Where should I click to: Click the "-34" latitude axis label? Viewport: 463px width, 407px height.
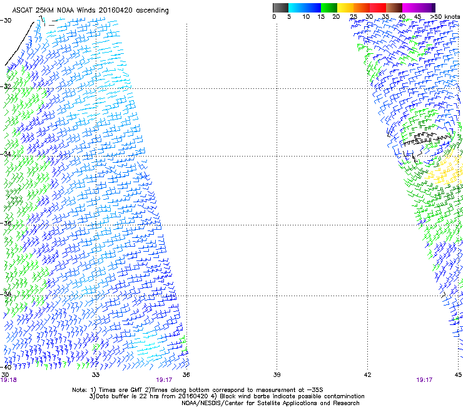(x=6, y=154)
